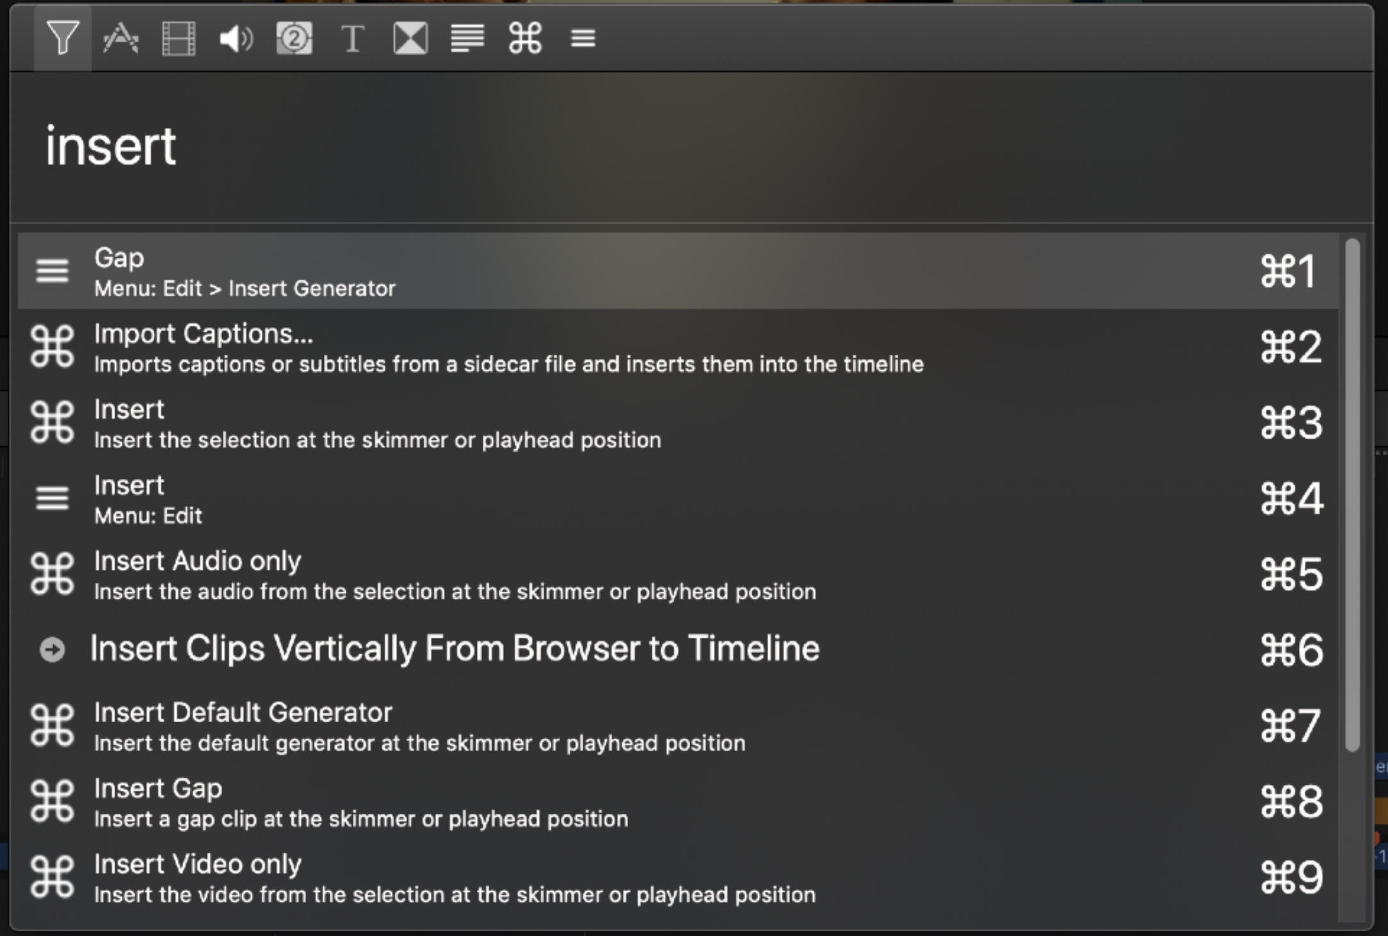The width and height of the screenshot is (1388, 936).
Task: Click the transitions bowtie icon
Action: pos(410,38)
